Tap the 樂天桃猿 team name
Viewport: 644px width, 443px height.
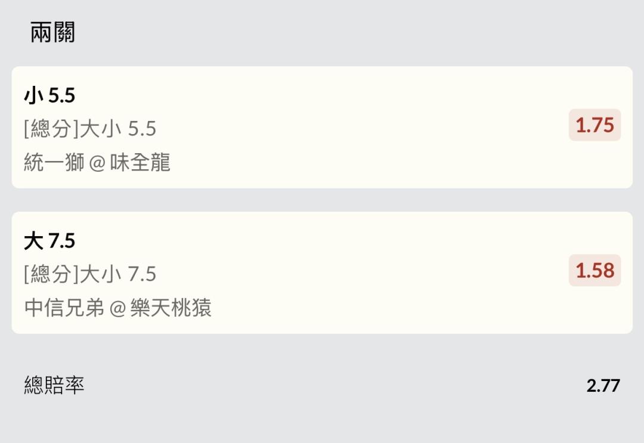pyautogui.click(x=171, y=308)
